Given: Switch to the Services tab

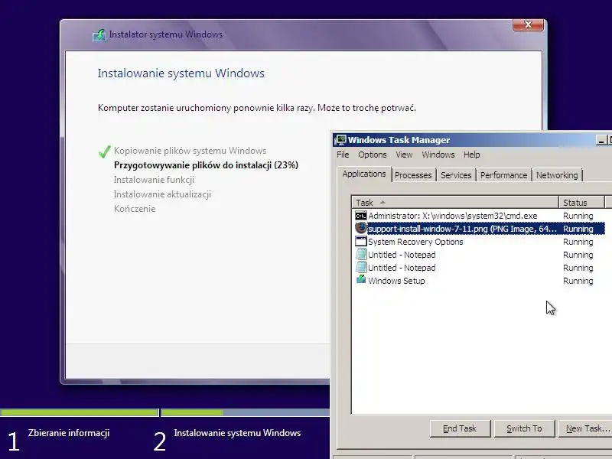Looking at the screenshot, I should (456, 175).
